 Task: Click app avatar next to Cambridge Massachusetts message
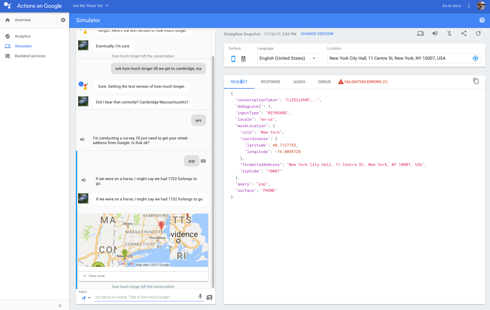[83, 101]
